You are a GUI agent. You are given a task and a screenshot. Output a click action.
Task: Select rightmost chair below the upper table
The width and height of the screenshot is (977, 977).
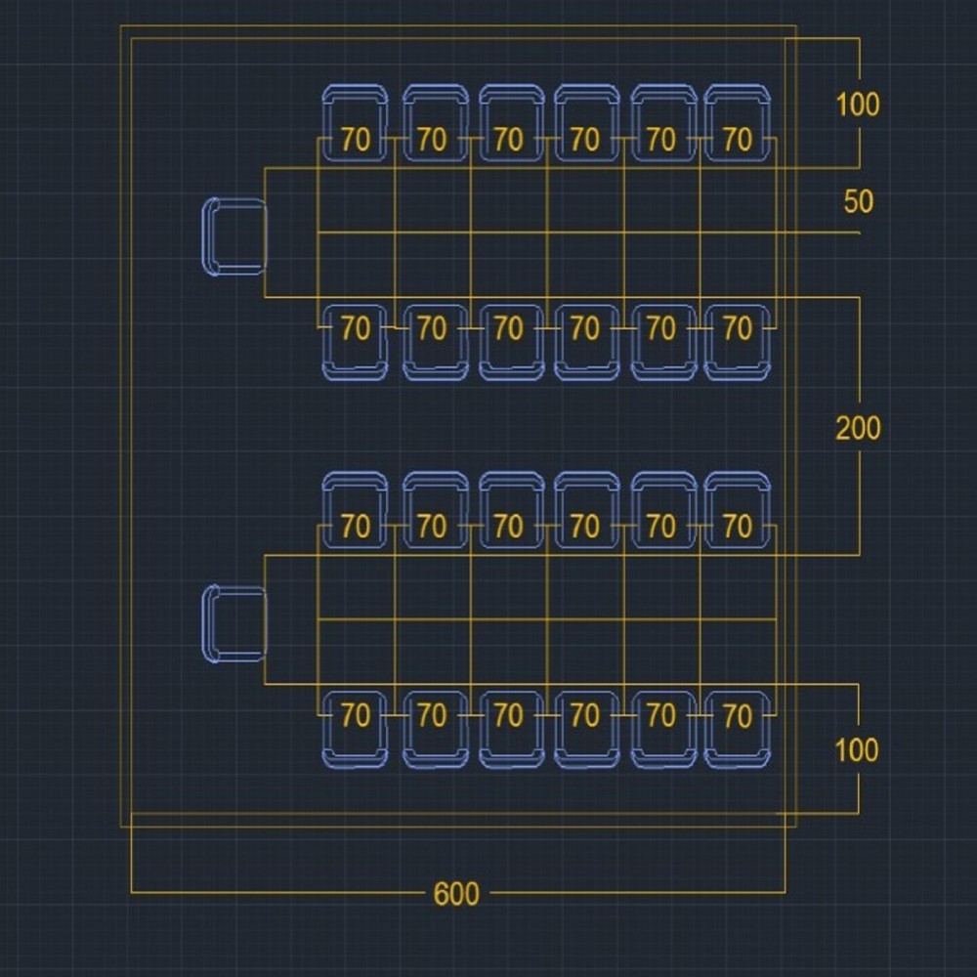738,343
